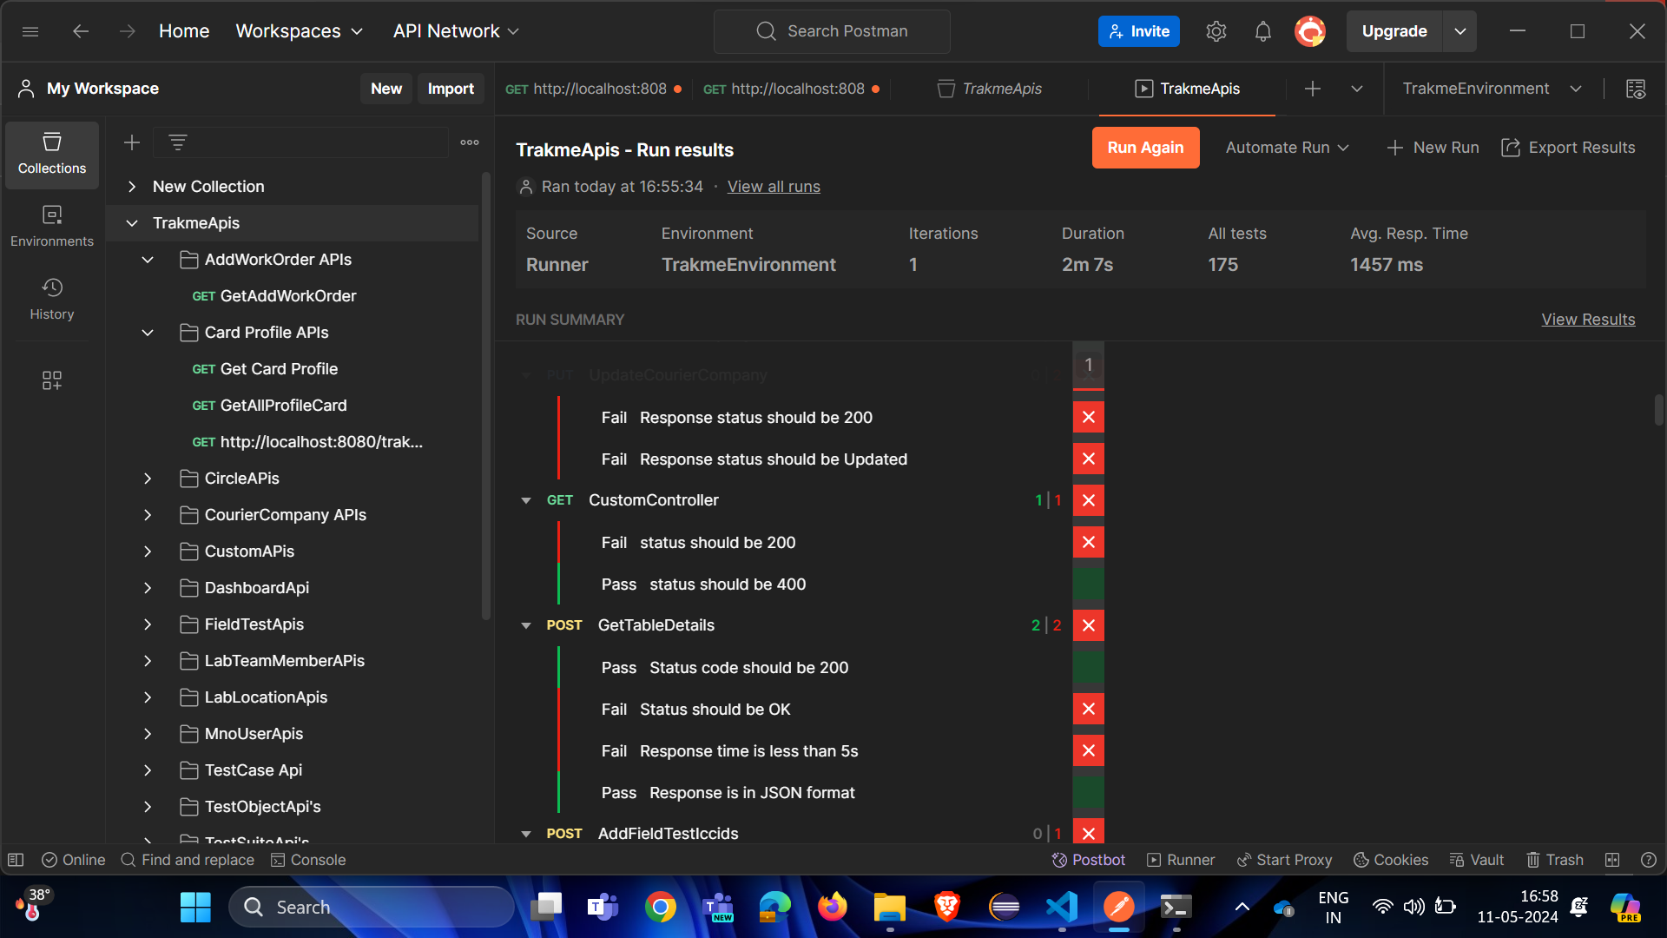Click the Invite button

pyautogui.click(x=1139, y=31)
